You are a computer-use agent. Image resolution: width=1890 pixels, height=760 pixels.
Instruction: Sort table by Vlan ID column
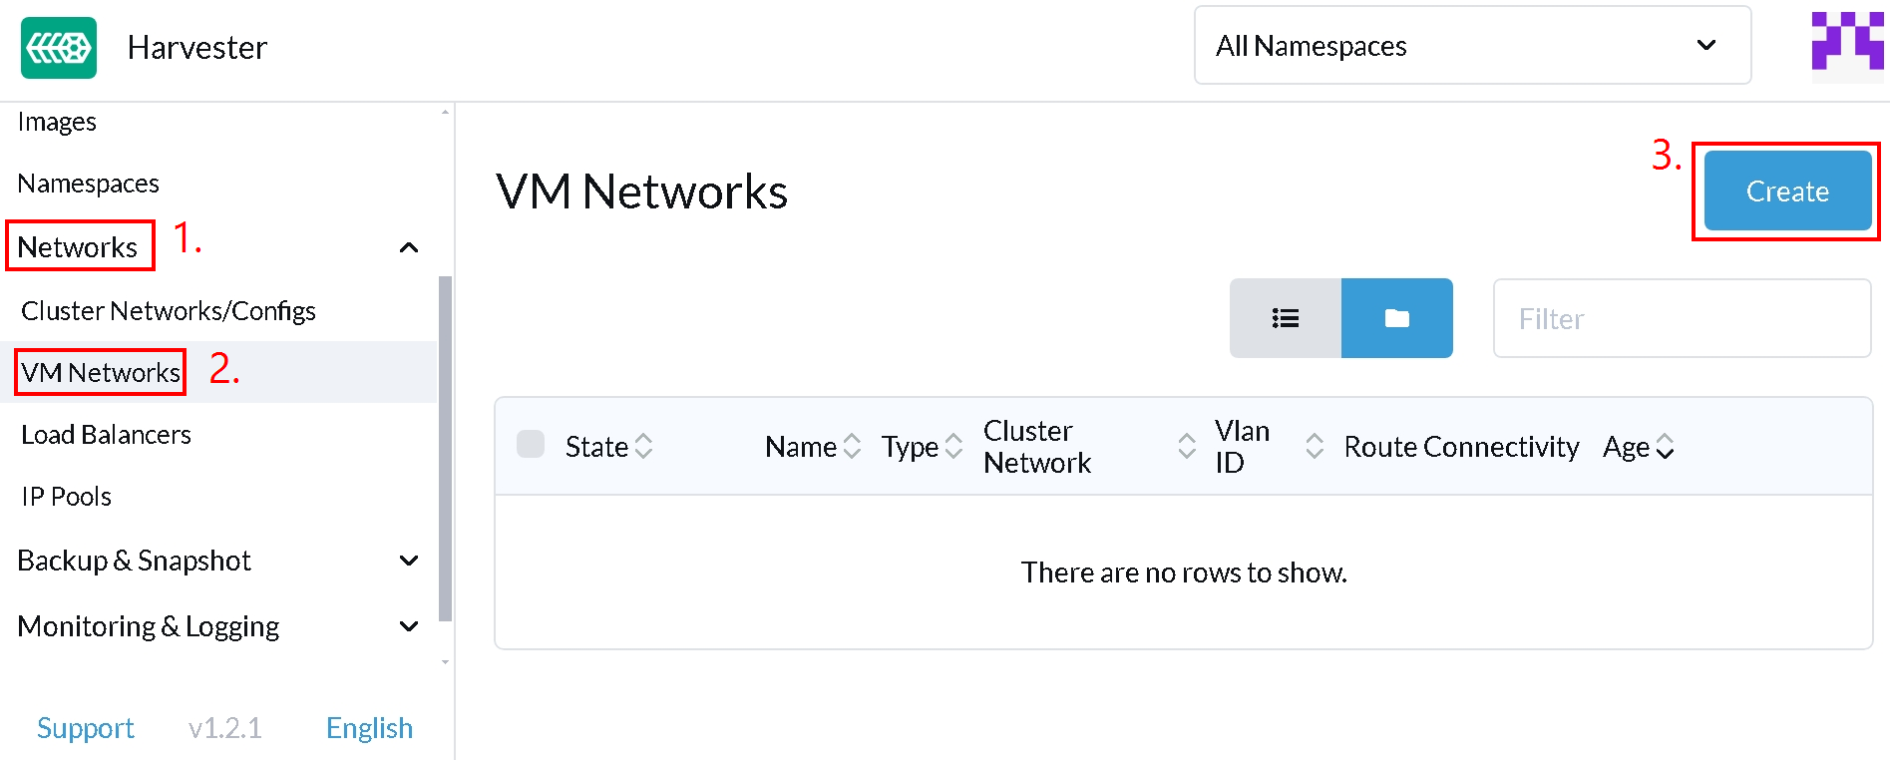pos(1269,447)
